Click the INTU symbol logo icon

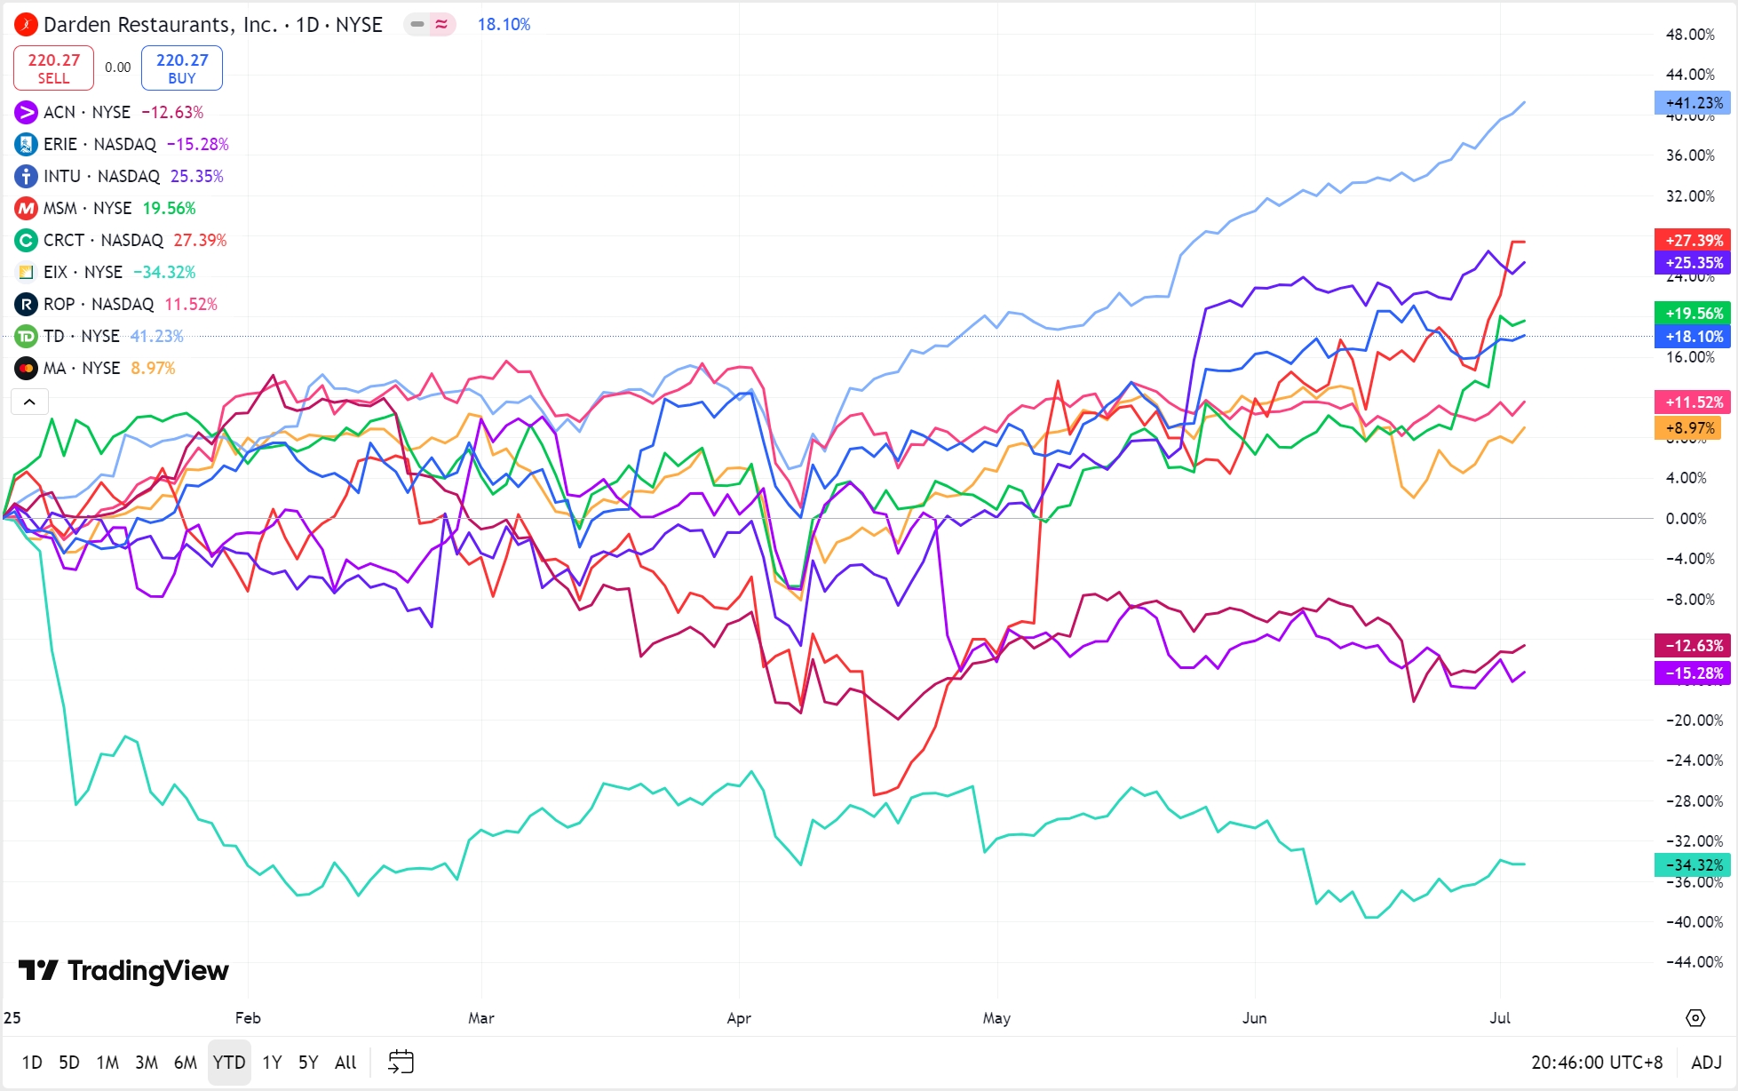click(26, 176)
